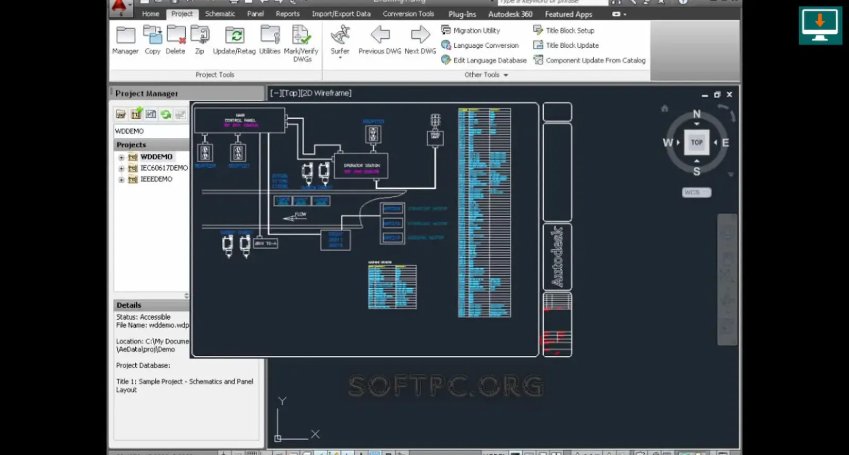Screen dimensions: 849x455
Task: Expand the IEEEDEMO project node
Action: point(122,180)
